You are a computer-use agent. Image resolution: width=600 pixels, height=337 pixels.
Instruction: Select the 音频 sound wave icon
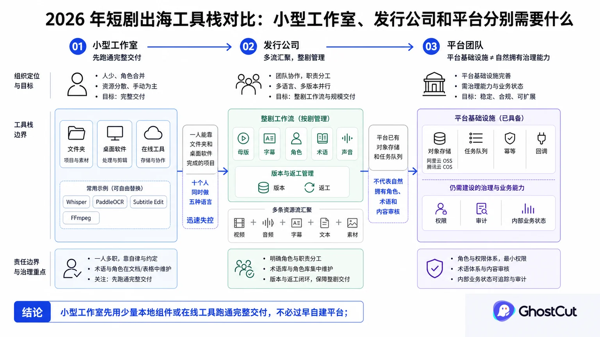(268, 223)
